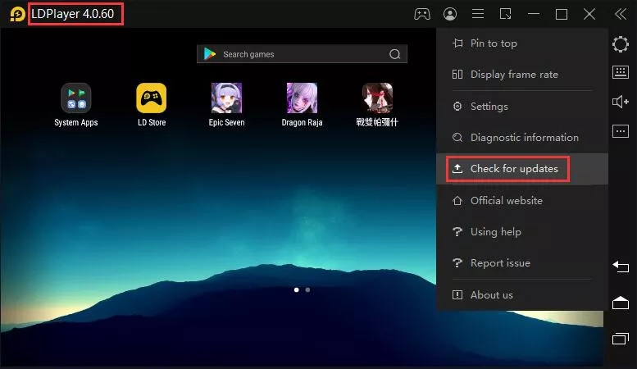The image size is (637, 369).
Task: Click the mini-window mode icon
Action: pos(505,14)
